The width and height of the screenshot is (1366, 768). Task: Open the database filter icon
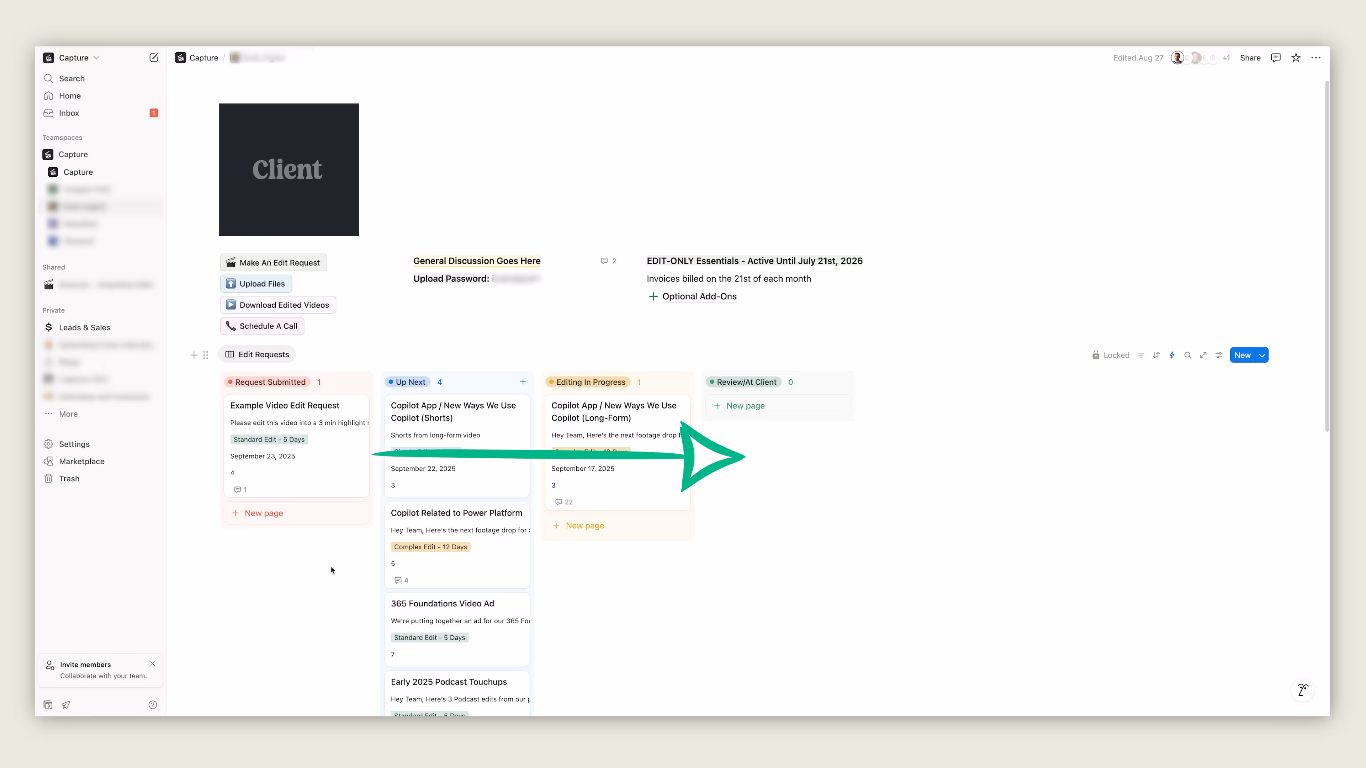point(1140,355)
